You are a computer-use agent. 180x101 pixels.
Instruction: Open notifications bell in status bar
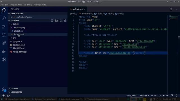click(x=176, y=95)
